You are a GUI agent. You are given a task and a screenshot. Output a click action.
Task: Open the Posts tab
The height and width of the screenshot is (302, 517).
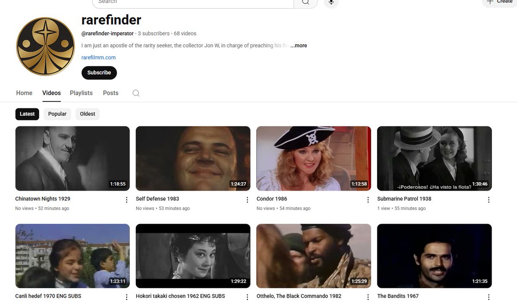point(111,93)
